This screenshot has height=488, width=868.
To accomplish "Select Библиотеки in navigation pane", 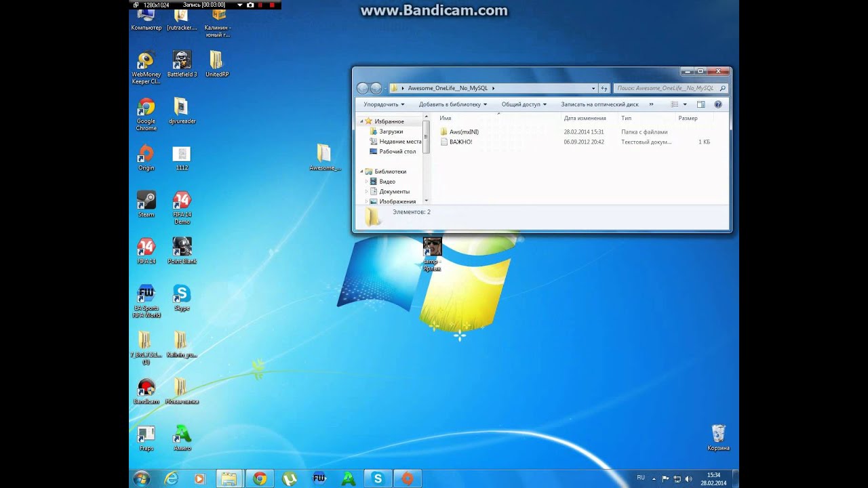I will pyautogui.click(x=391, y=171).
